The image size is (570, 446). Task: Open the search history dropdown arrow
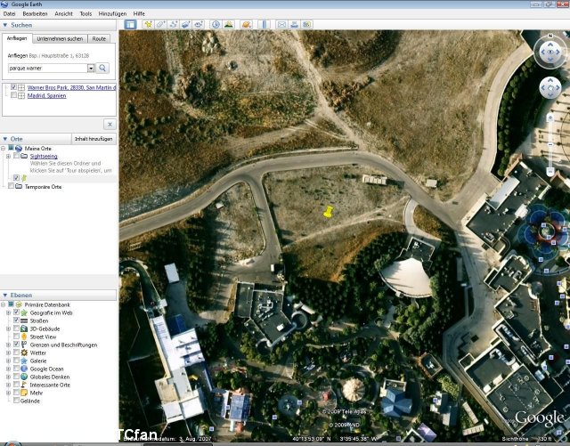[x=91, y=69]
